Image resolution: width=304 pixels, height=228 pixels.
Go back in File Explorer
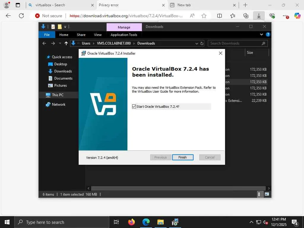tap(44, 43)
